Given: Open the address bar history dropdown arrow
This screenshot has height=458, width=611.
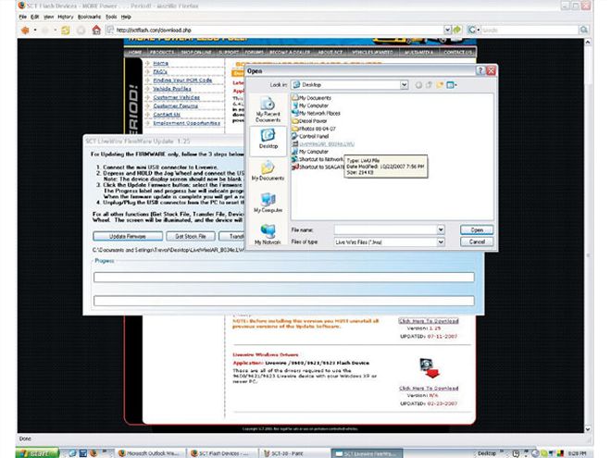Looking at the screenshot, I should coord(448,30).
